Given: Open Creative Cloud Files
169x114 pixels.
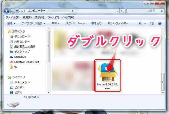Looking at the screenshot, I should 26,62.
